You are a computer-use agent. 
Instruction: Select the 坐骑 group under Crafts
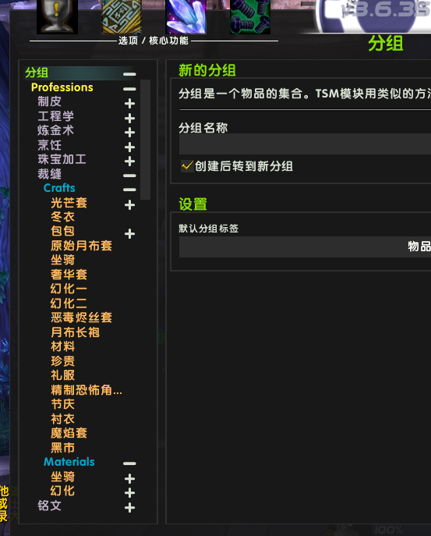click(x=62, y=260)
